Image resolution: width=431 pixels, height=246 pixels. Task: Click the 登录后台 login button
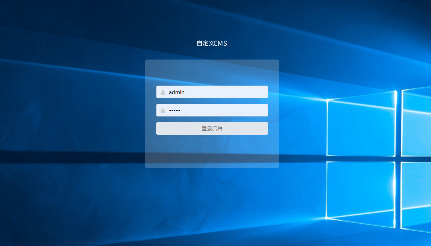click(x=212, y=128)
